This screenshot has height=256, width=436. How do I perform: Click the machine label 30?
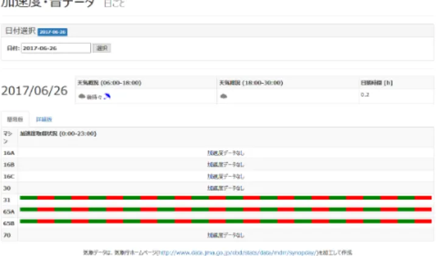point(7,189)
